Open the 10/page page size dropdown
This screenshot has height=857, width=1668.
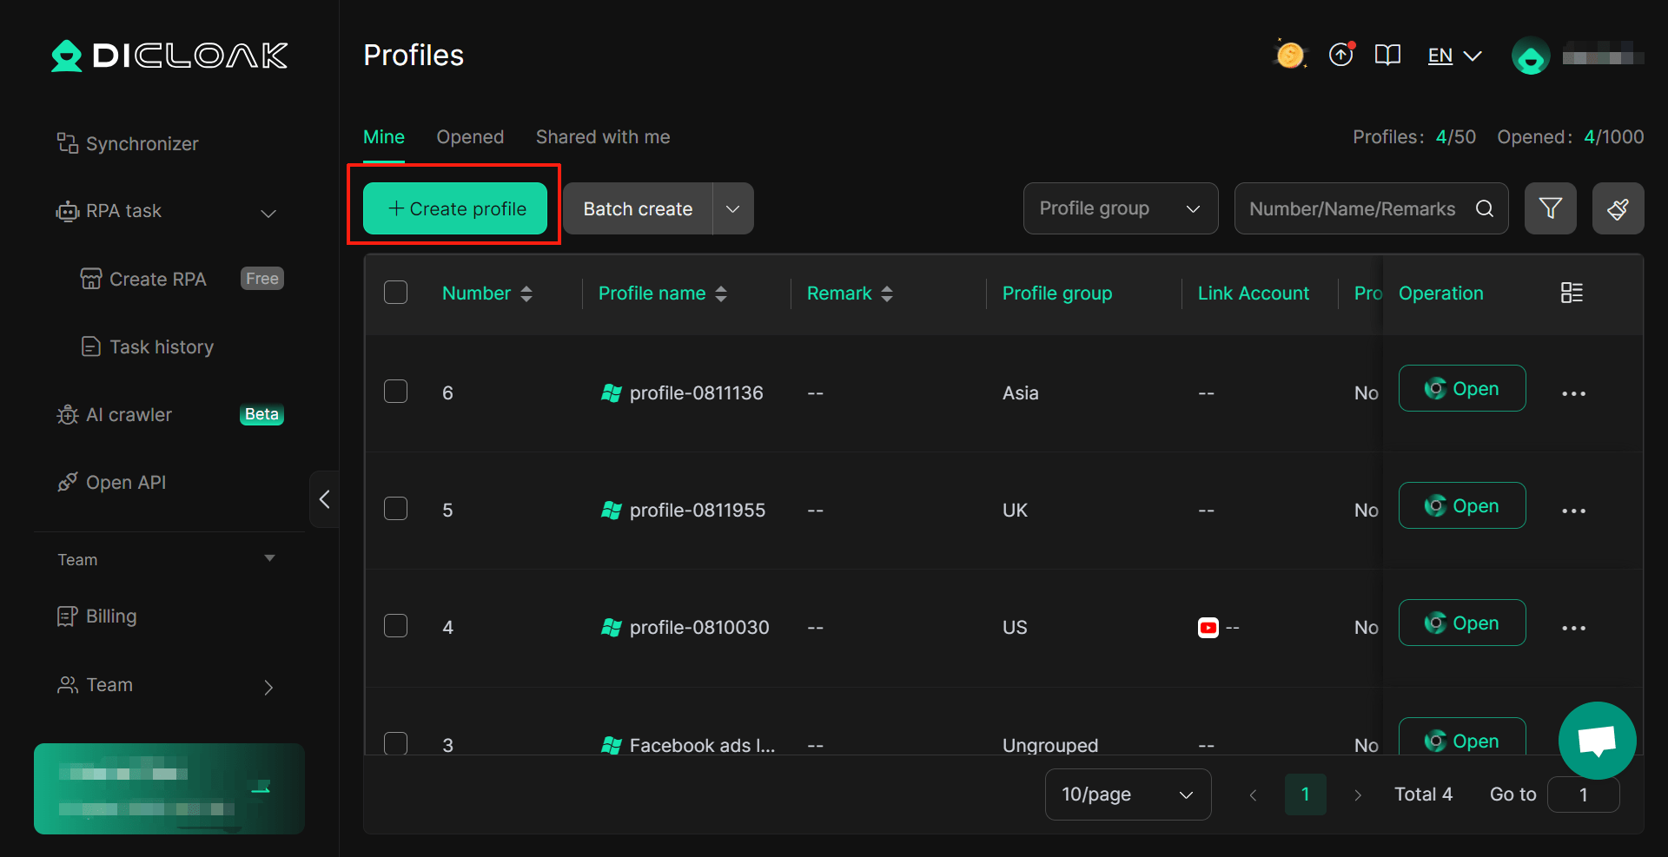point(1127,794)
